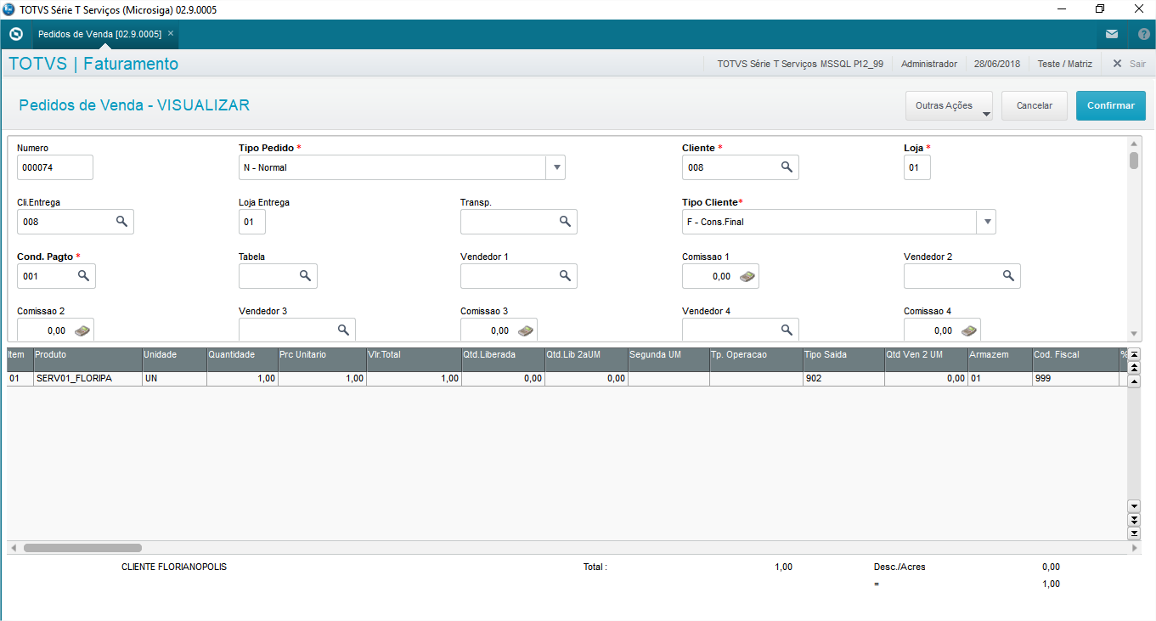
Task: Jump to first row with grid top arrow
Action: tap(1134, 354)
